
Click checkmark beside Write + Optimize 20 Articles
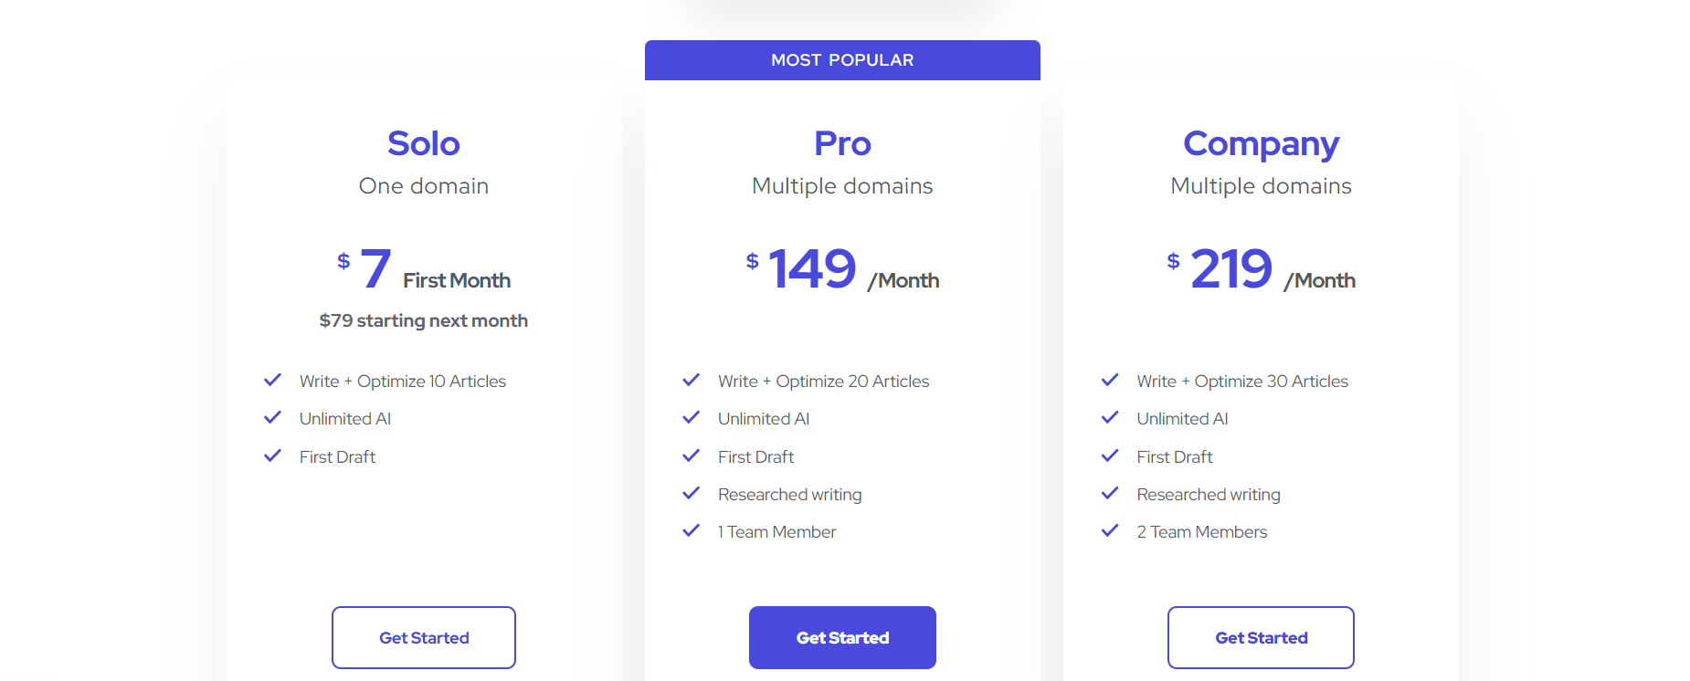691,380
